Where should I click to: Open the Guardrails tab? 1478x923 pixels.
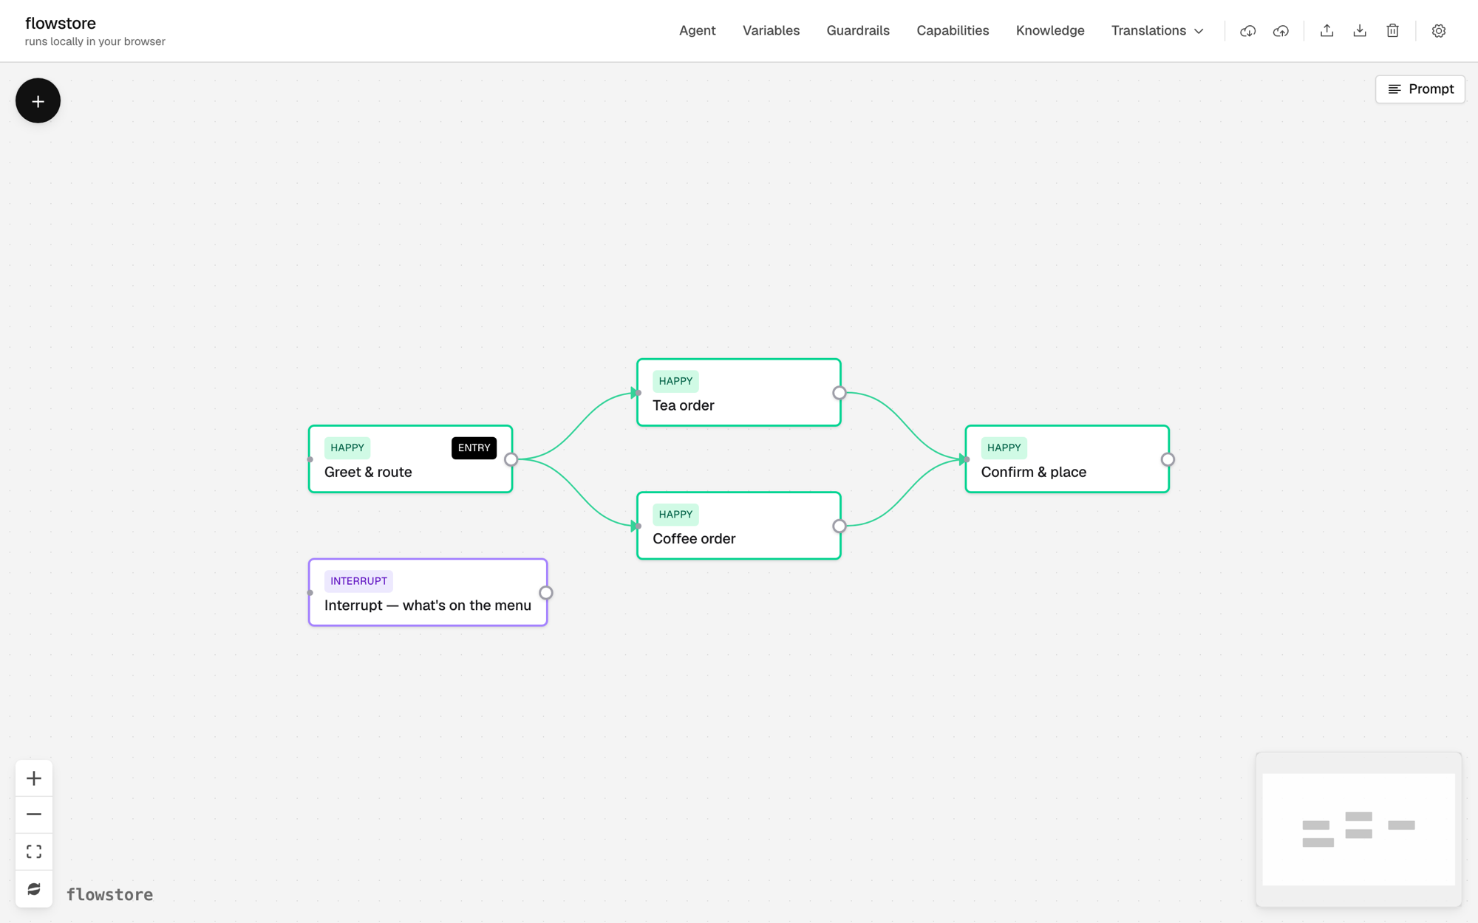point(857,31)
